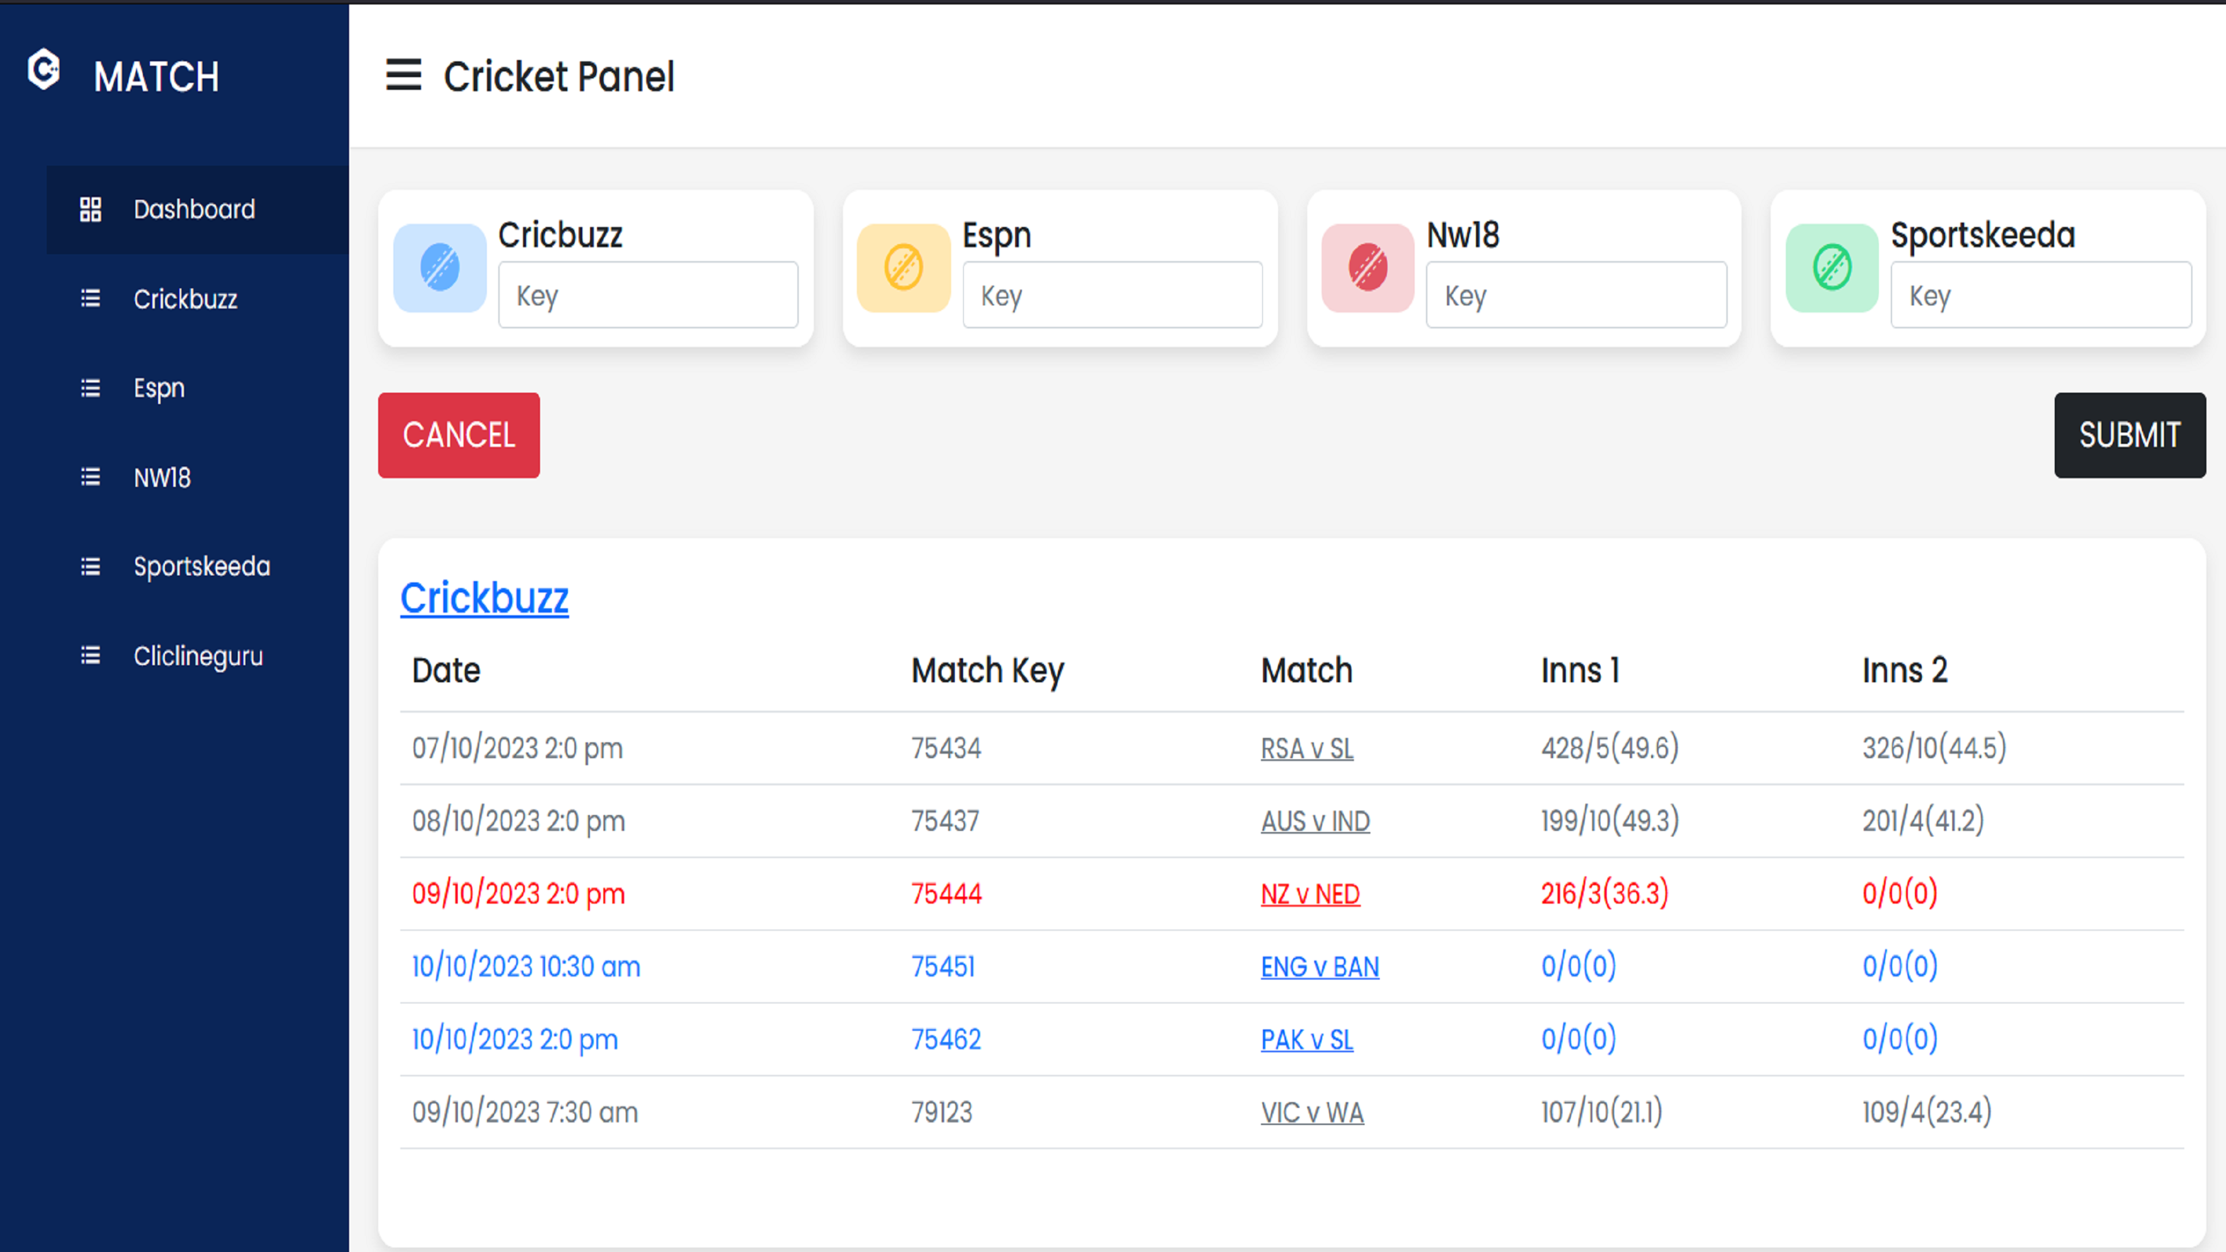This screenshot has height=1252, width=2226.
Task: Click date 09/10/2023 7:30 am
Action: (x=526, y=1112)
